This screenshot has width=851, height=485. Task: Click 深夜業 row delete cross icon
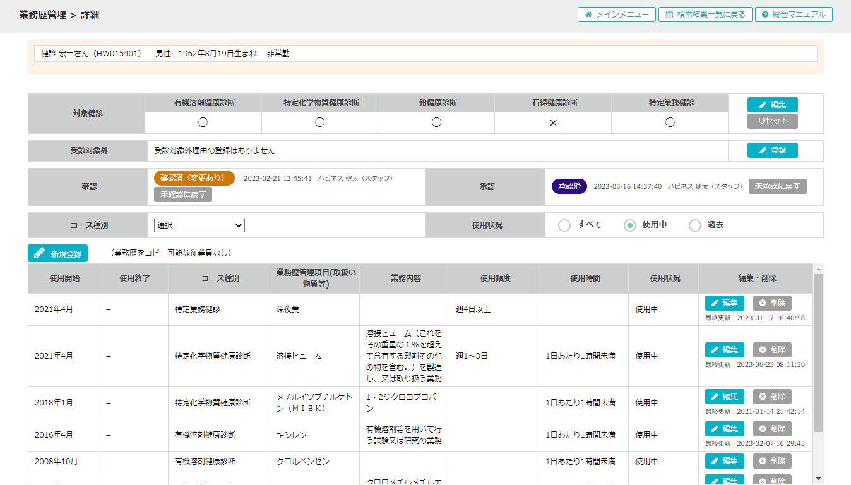point(763,303)
